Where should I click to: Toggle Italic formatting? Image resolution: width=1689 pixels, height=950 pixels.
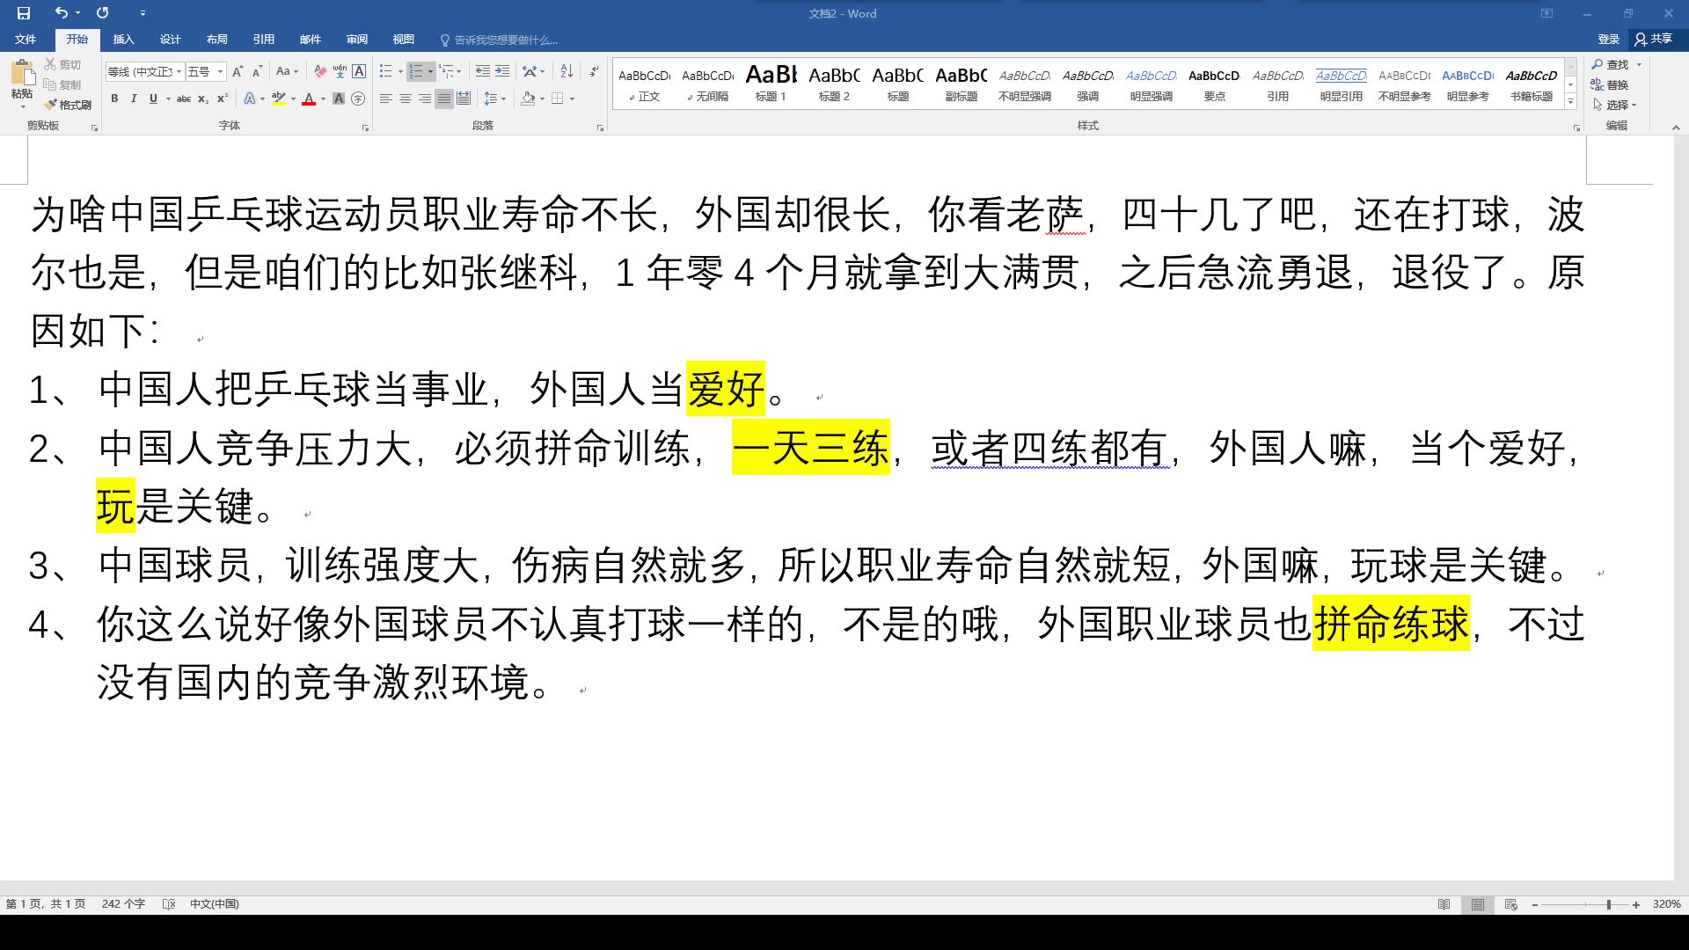click(x=134, y=99)
